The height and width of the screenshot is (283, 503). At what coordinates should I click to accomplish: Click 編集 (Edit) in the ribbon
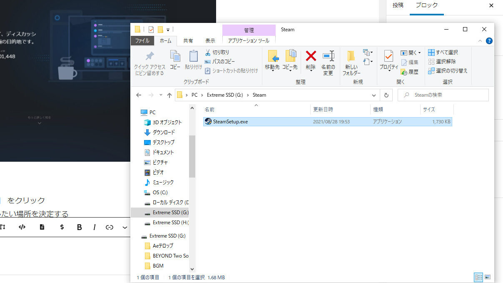click(410, 62)
